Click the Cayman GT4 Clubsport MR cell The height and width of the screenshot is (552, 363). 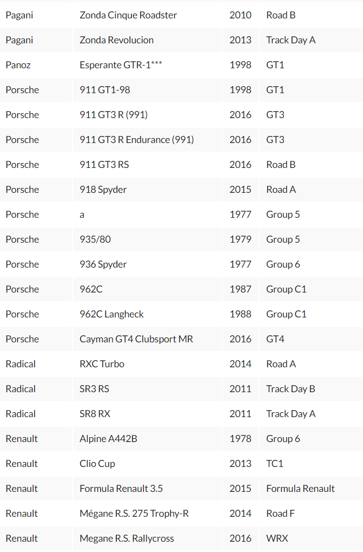[148, 339]
